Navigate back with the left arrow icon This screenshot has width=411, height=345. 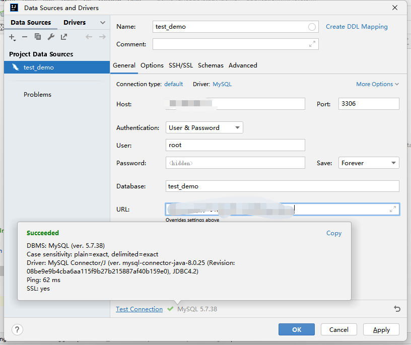89,37
